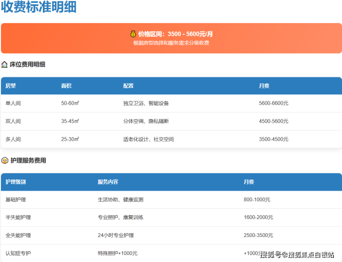This screenshot has width=342, height=262.
Task: Select the 房型 column header
Action: point(11,86)
